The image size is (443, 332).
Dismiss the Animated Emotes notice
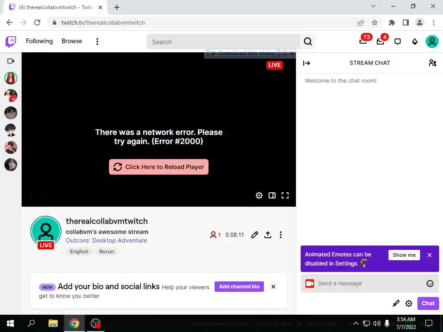(430, 255)
